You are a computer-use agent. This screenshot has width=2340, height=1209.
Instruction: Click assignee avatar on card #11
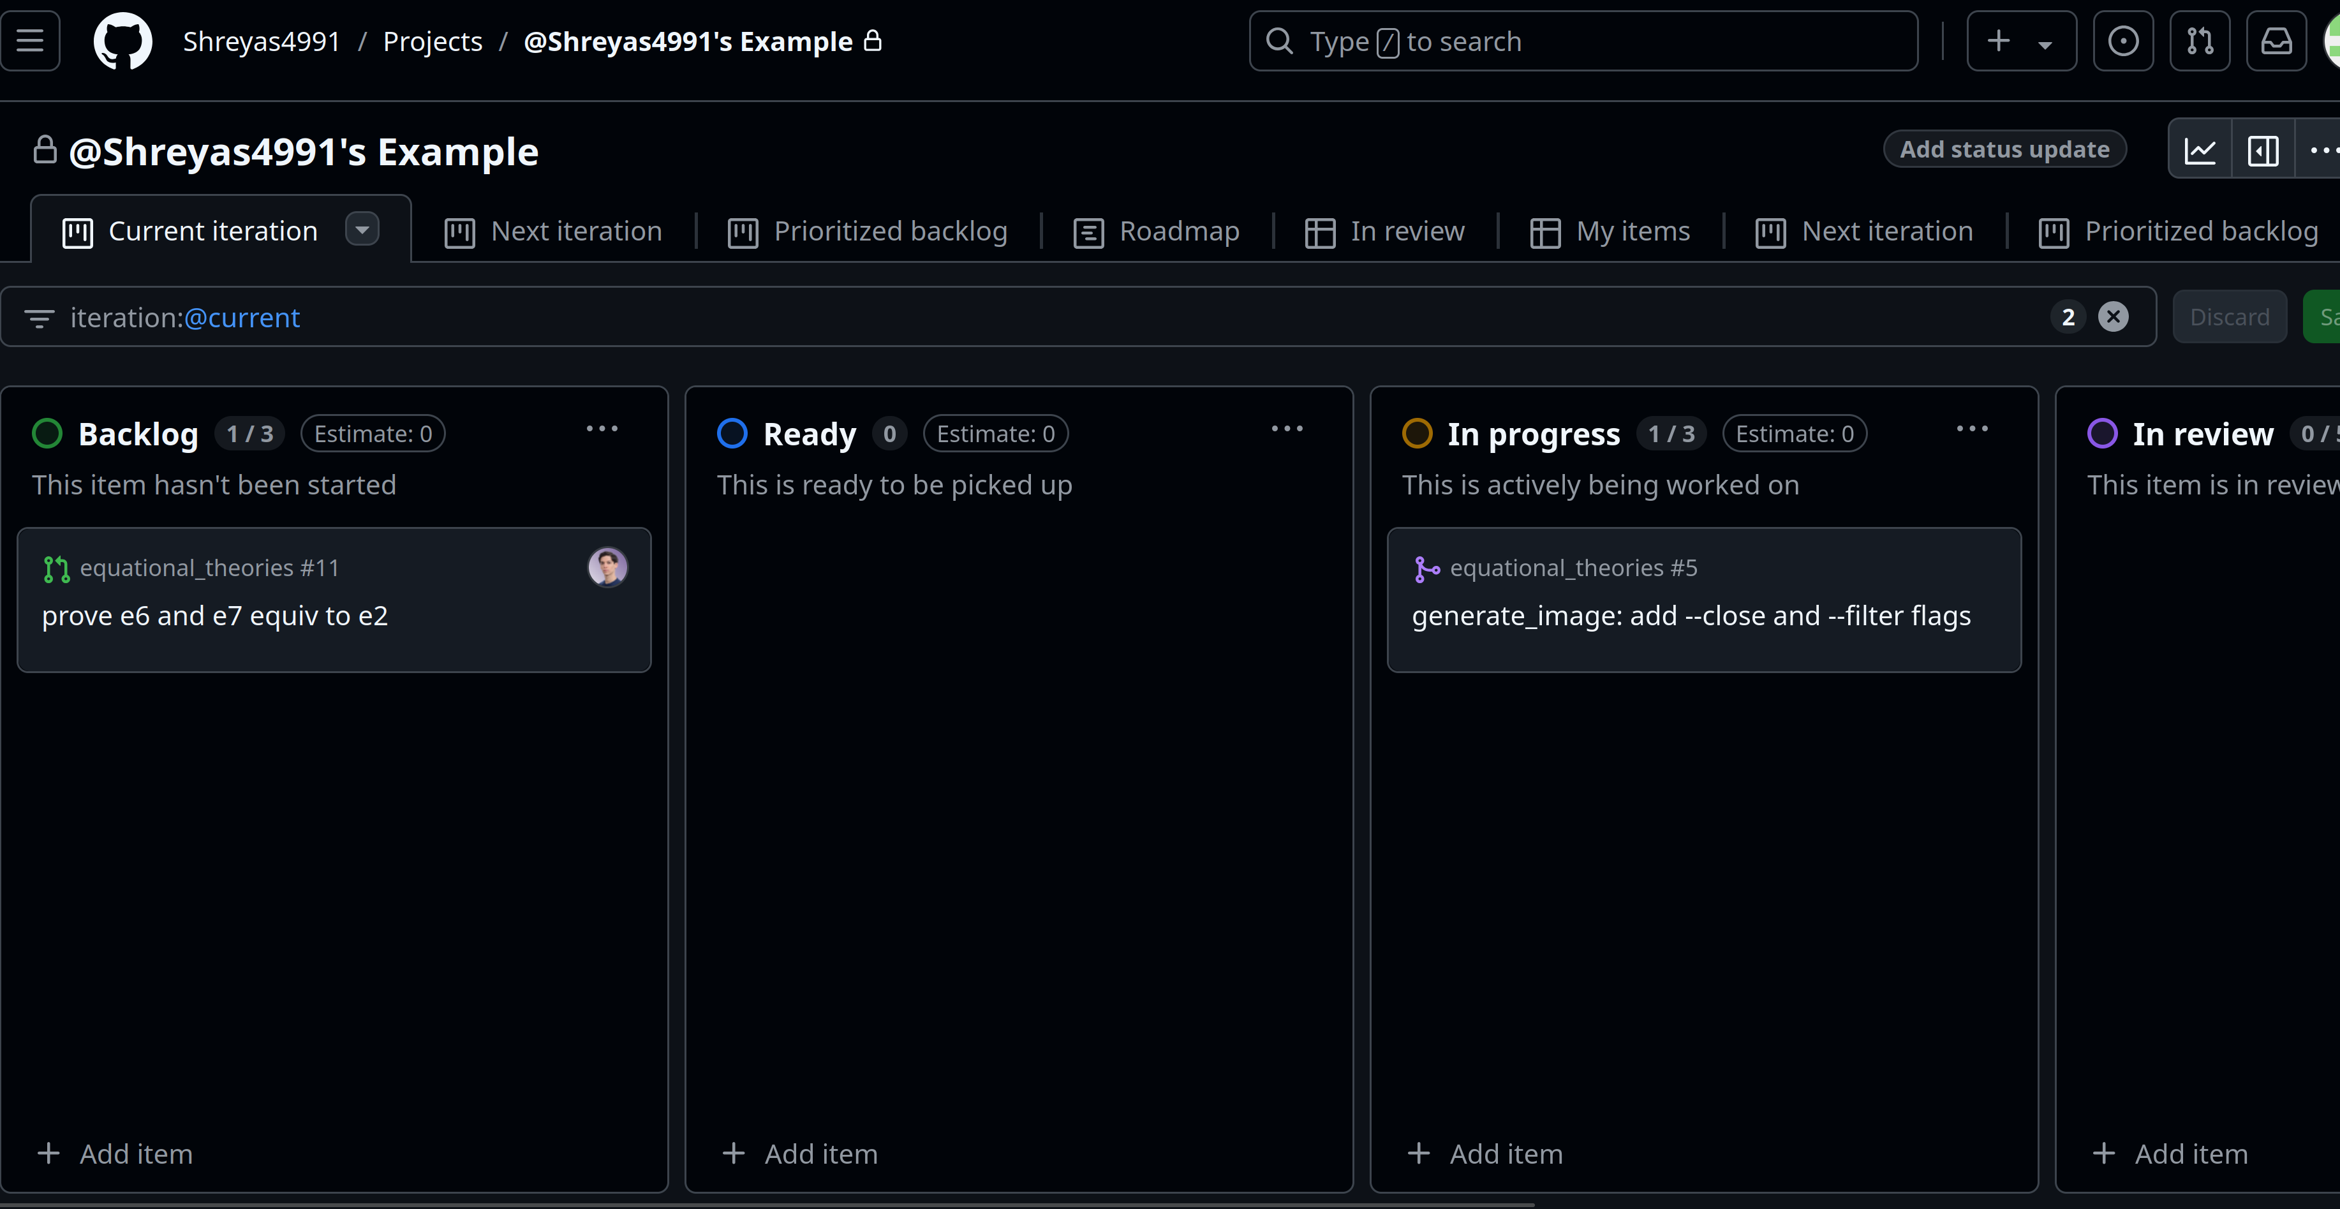608,567
